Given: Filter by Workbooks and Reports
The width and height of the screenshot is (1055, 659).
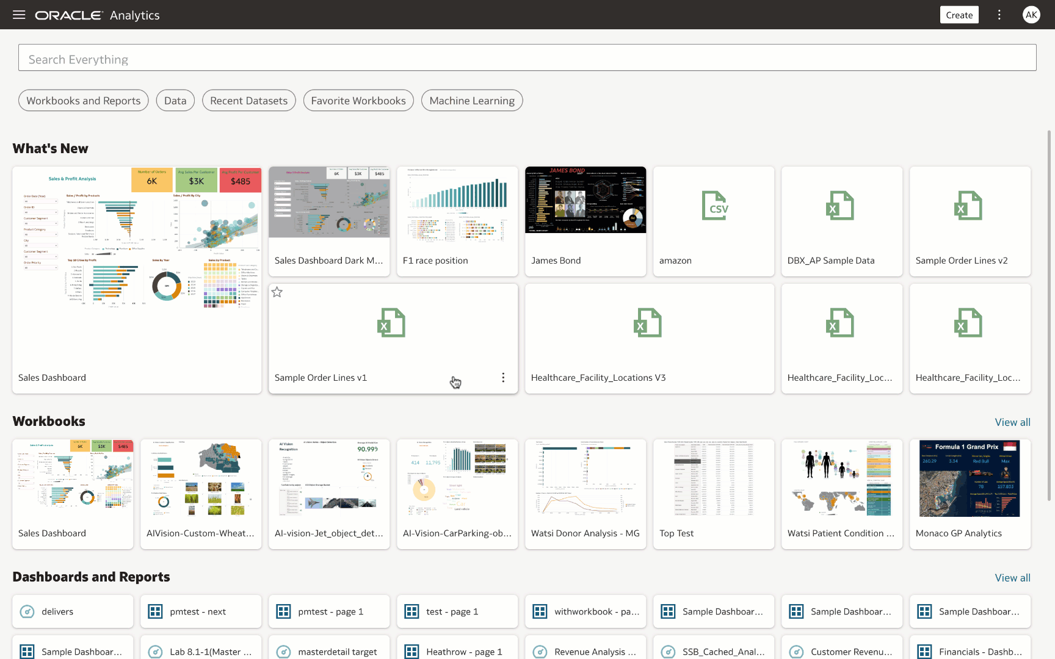Looking at the screenshot, I should click(84, 101).
